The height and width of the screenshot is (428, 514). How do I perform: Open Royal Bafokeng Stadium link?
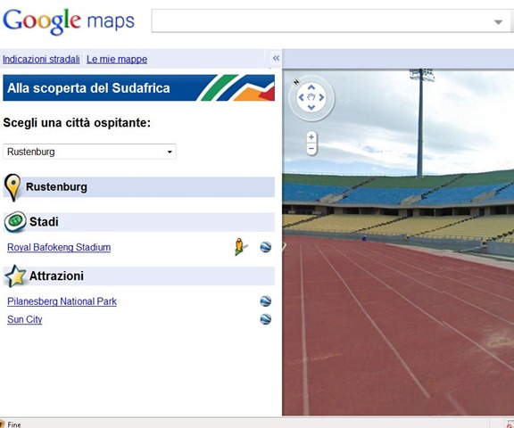tap(59, 247)
